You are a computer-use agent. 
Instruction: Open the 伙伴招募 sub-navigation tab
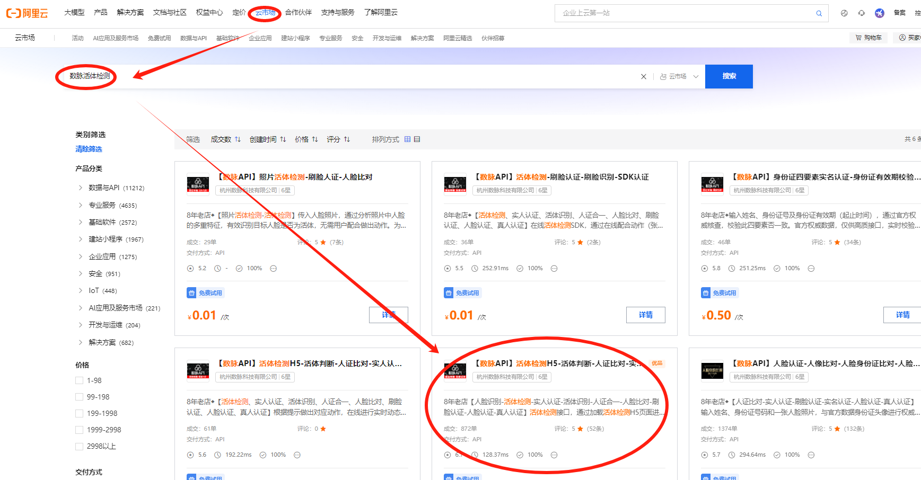point(493,38)
